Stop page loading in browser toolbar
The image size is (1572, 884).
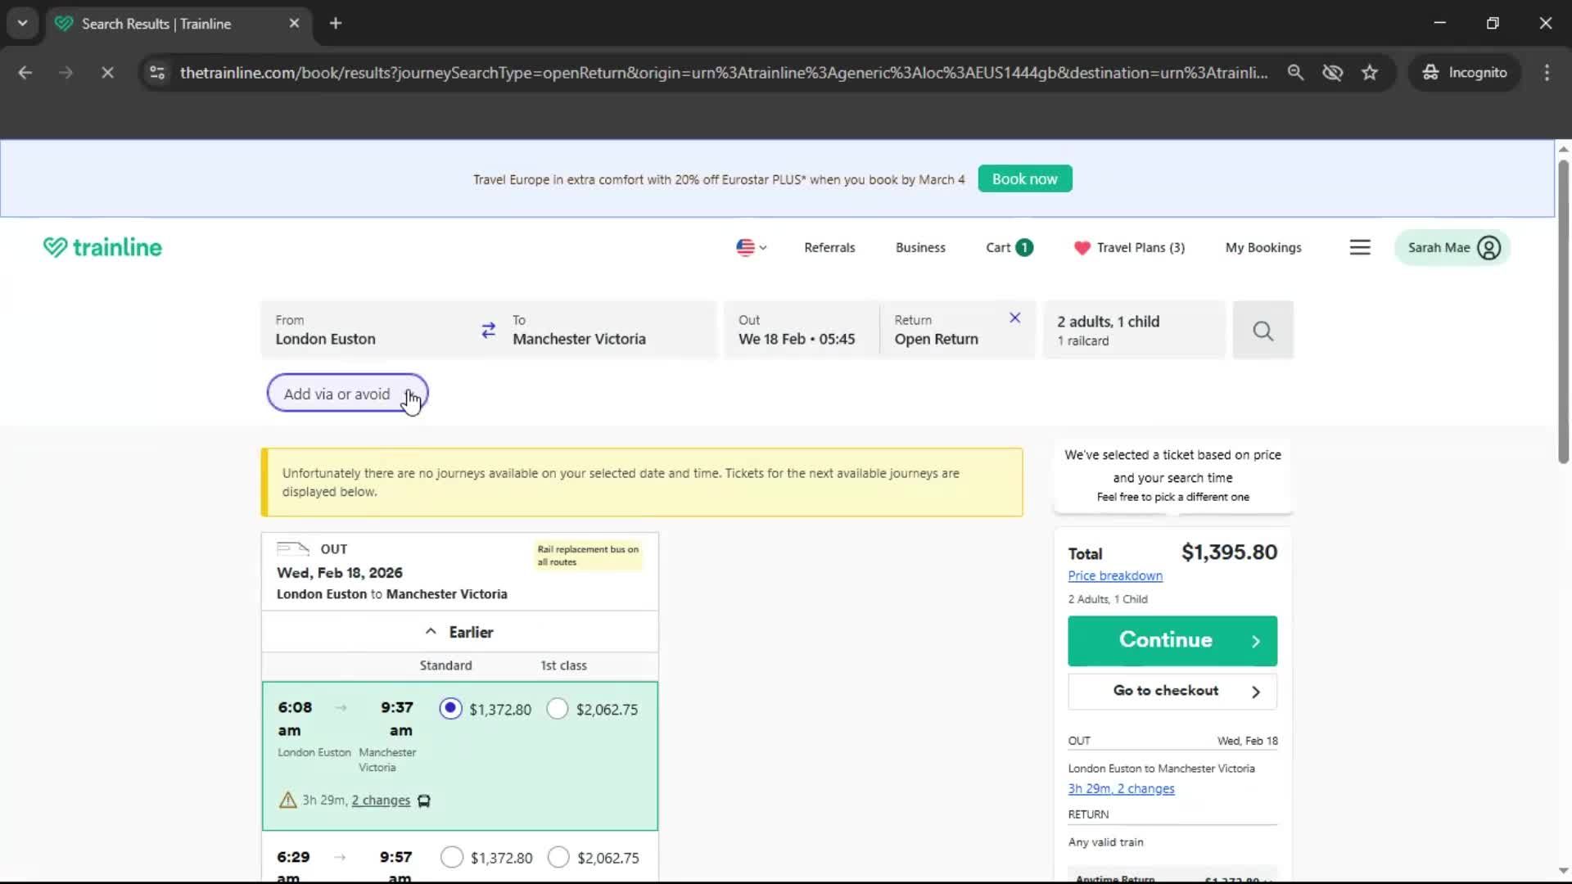(x=107, y=72)
